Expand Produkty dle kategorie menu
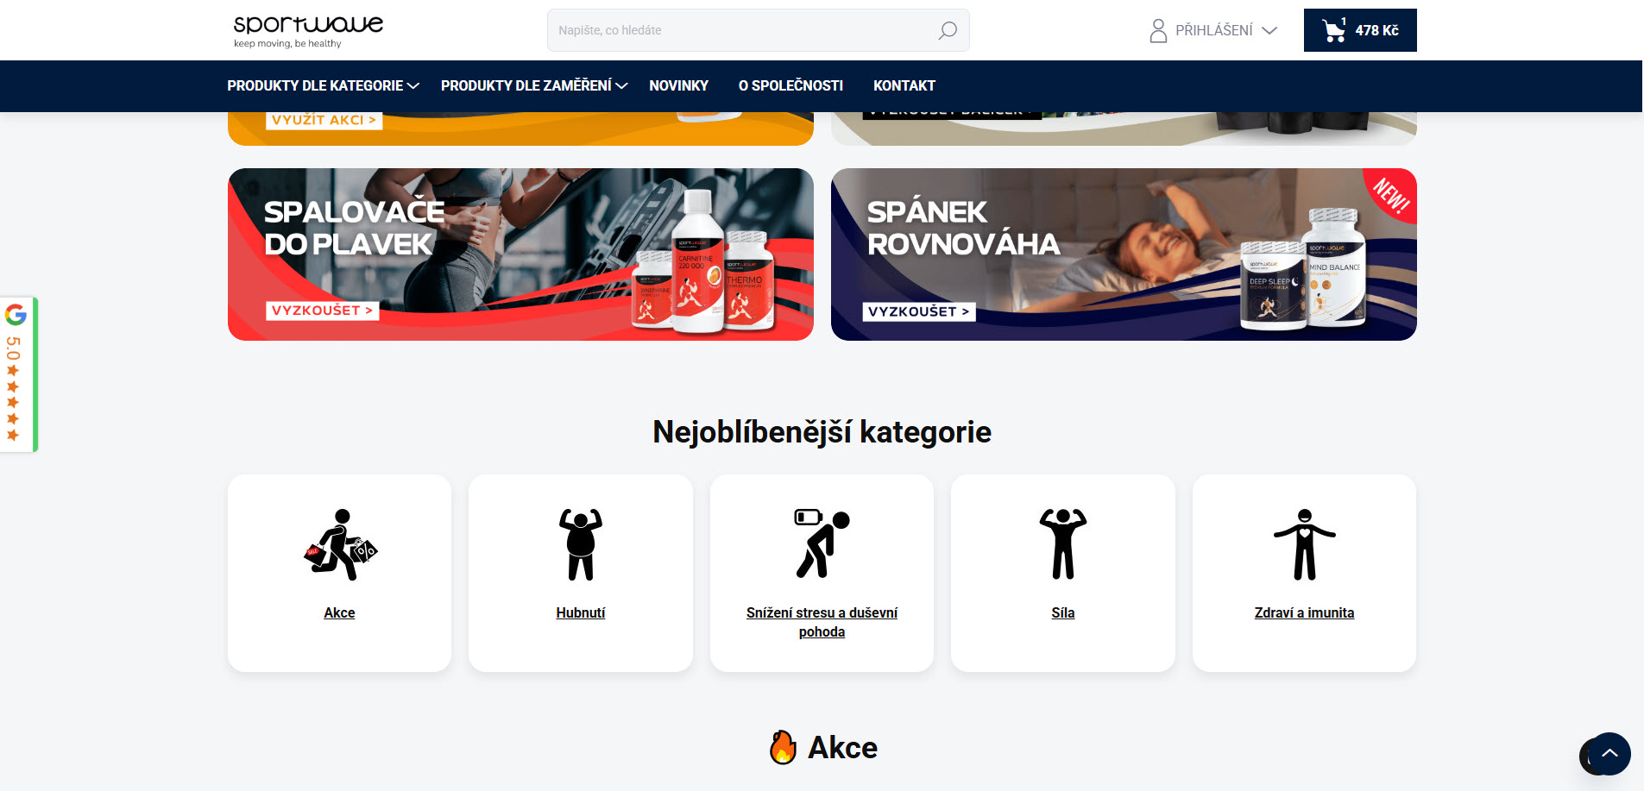This screenshot has height=791, width=1644. click(323, 85)
